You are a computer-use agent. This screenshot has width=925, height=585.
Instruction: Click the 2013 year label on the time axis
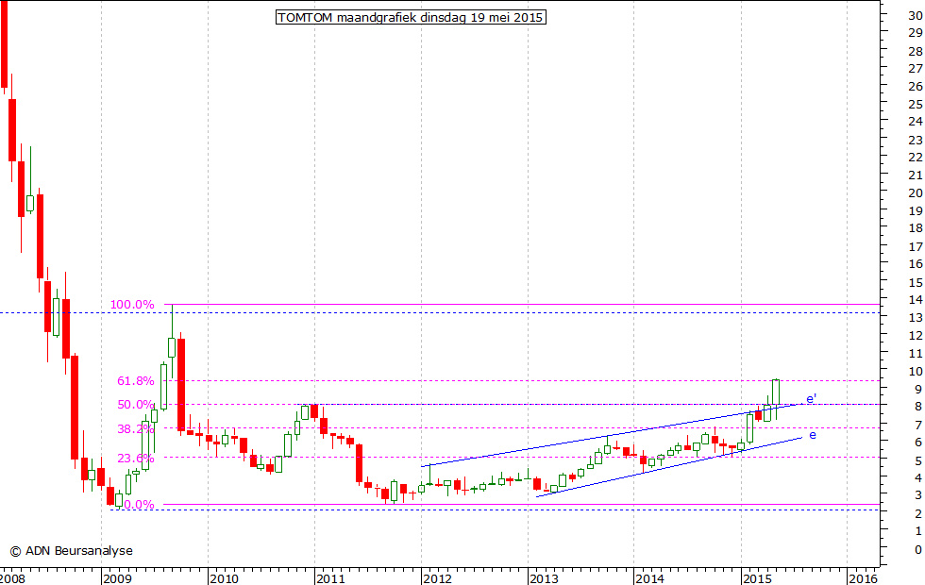point(544,578)
